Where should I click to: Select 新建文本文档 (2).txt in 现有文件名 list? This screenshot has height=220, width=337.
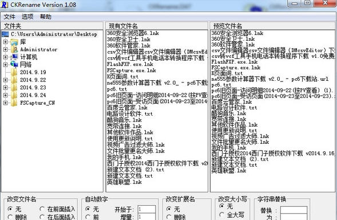coord(136,170)
